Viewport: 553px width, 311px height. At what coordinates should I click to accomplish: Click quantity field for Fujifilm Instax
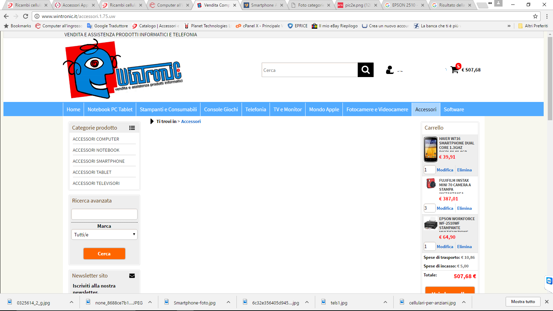430,208
